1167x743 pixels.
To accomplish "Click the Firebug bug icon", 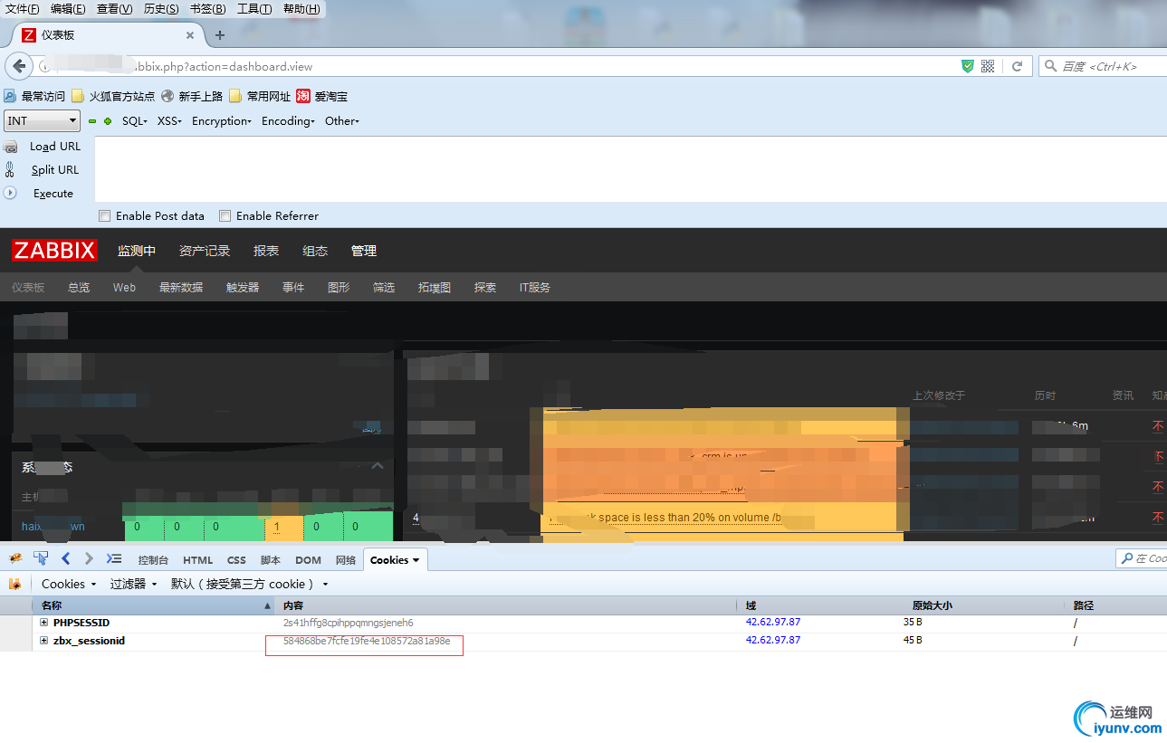I will point(15,558).
